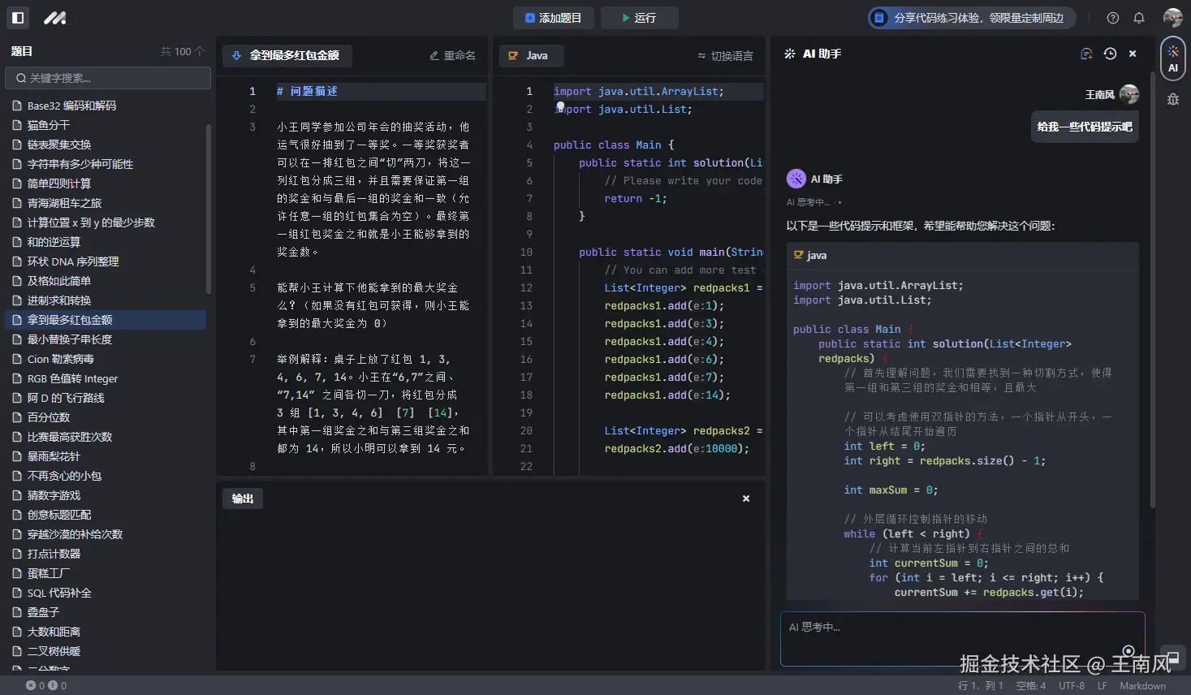Start a new AI chat conversation icon
The image size is (1191, 695).
1086,54
